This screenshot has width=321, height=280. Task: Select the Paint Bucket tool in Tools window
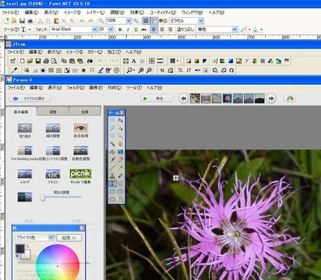(x=113, y=151)
